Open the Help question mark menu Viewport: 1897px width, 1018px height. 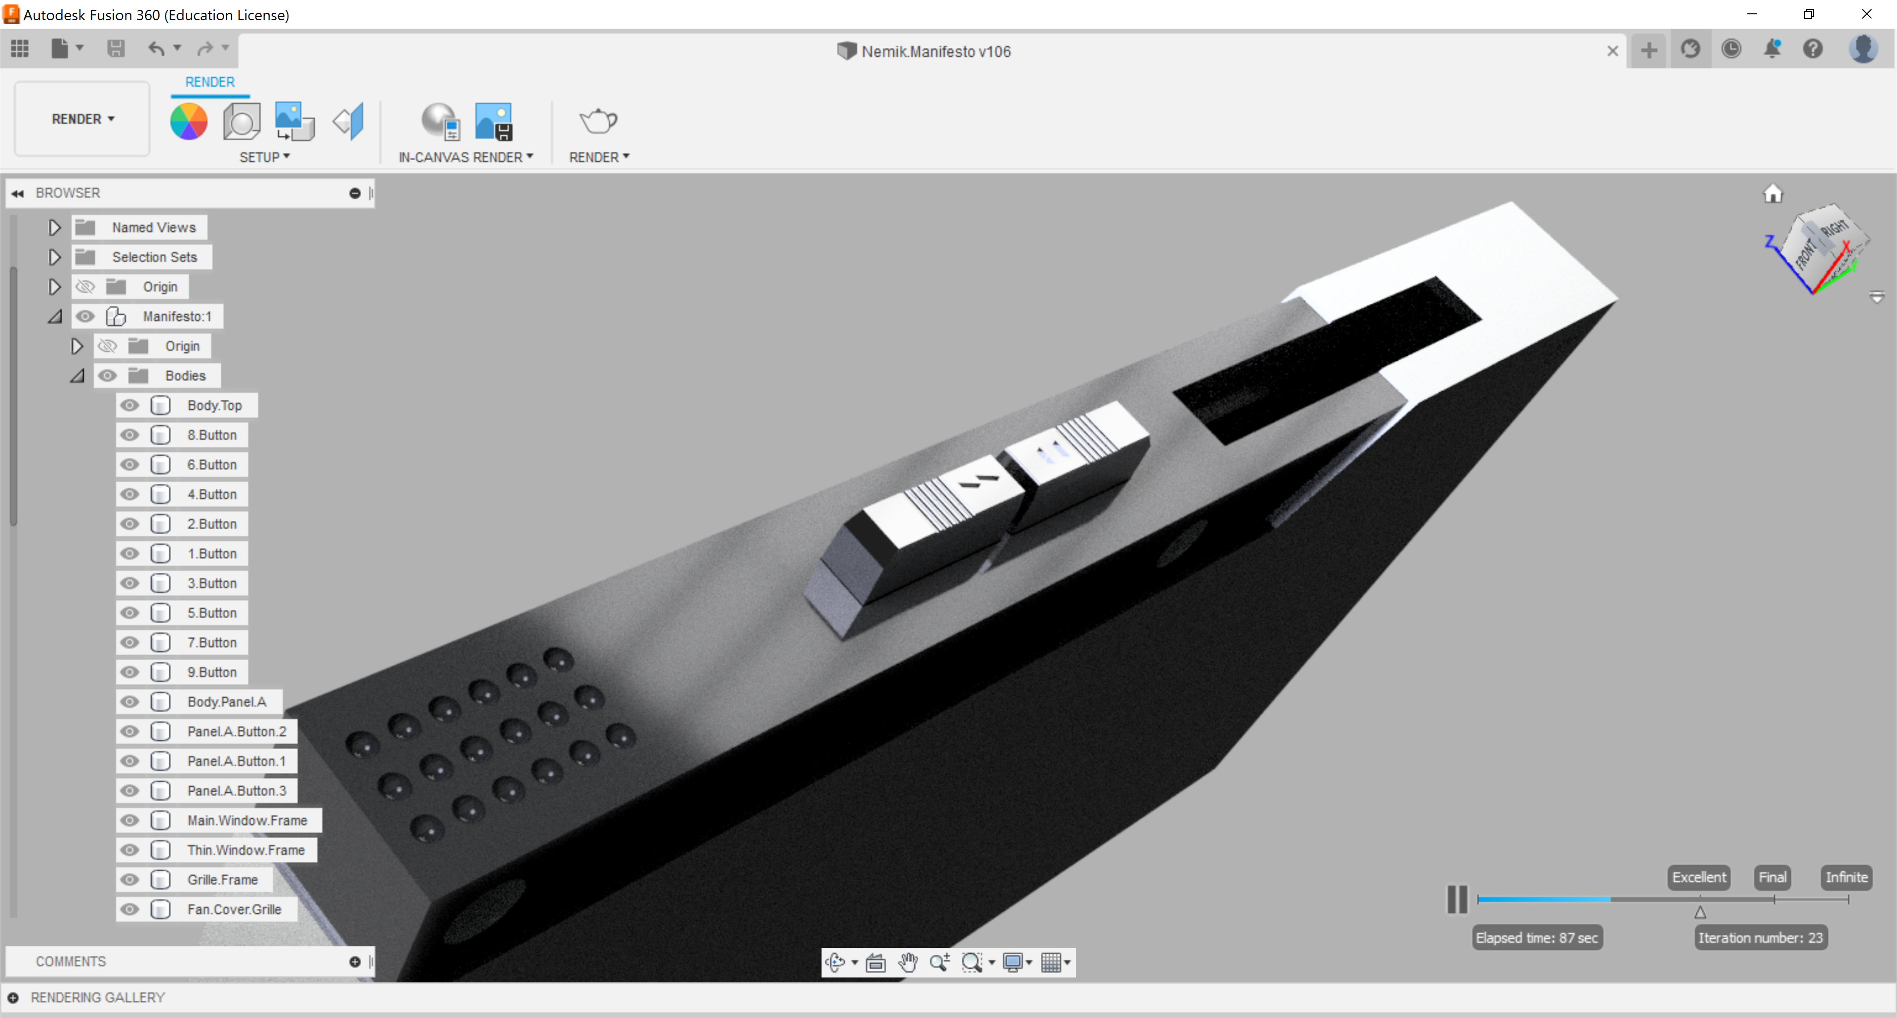[x=1813, y=49]
